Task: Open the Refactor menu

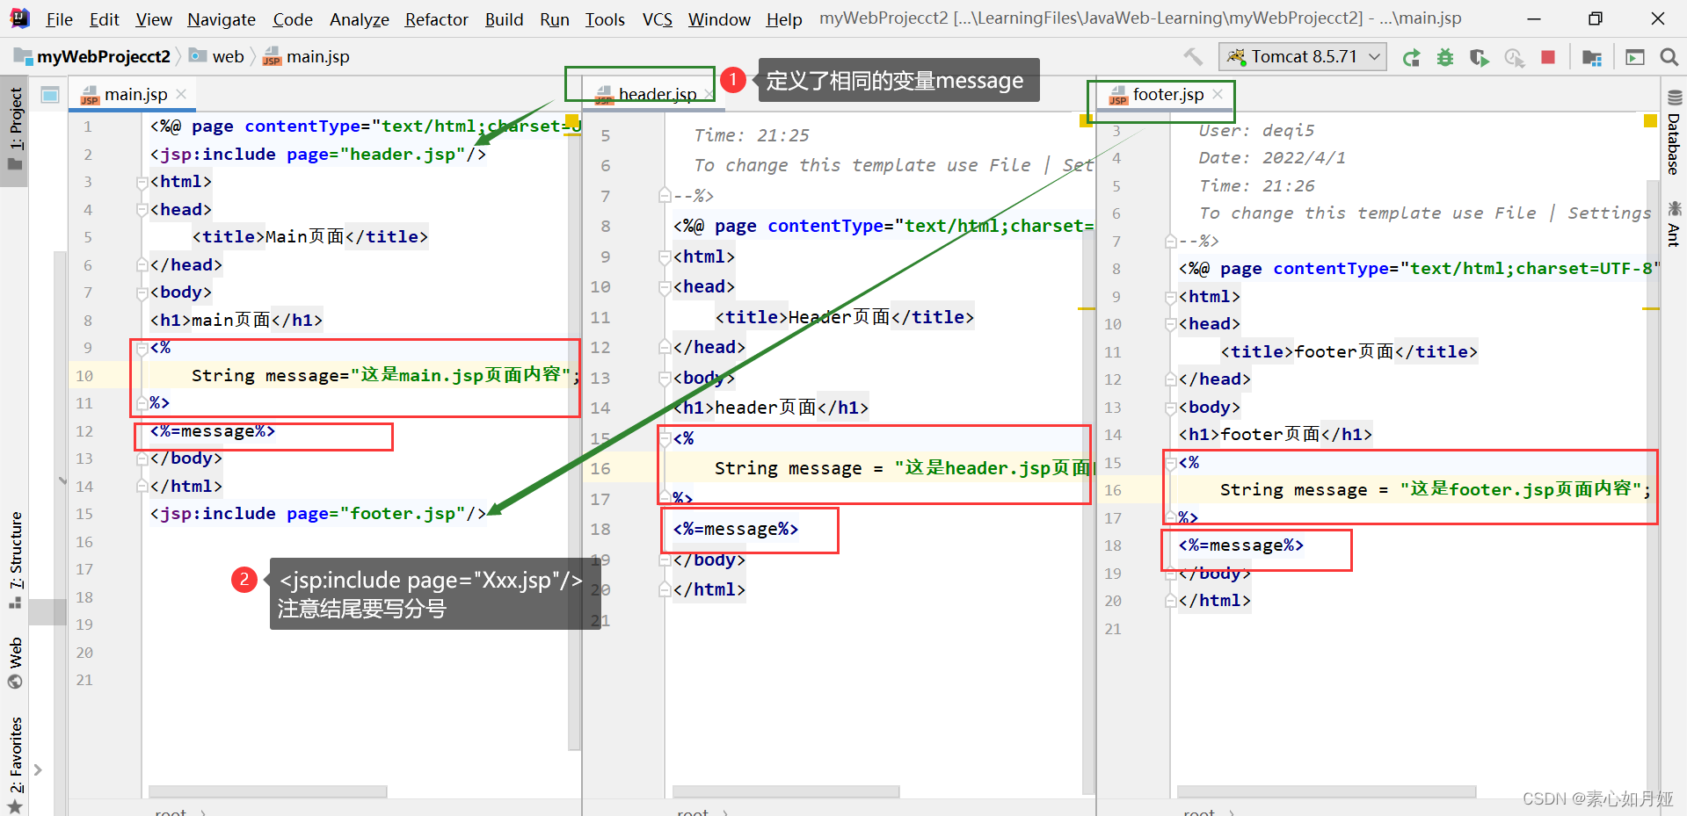Action: pos(436,19)
